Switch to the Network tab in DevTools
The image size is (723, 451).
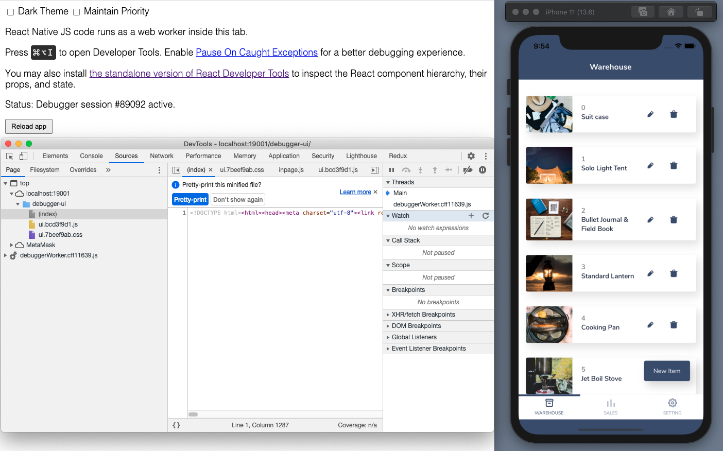click(161, 155)
